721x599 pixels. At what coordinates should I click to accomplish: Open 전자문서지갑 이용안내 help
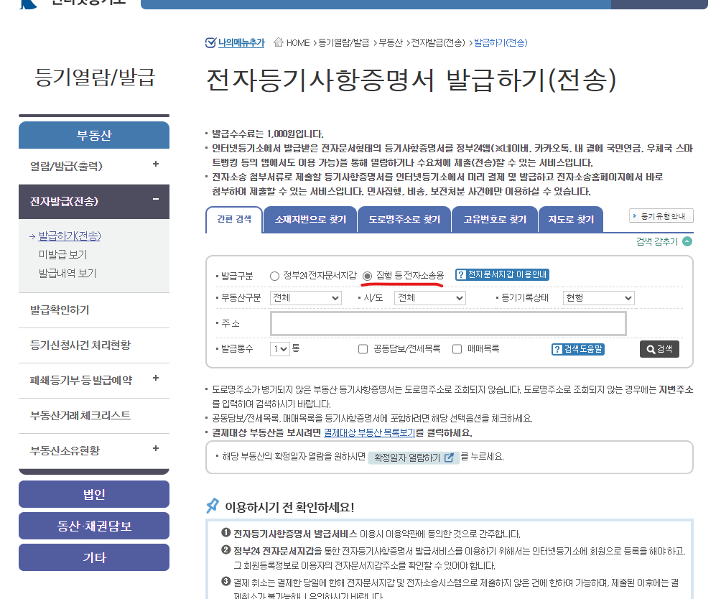(x=502, y=274)
